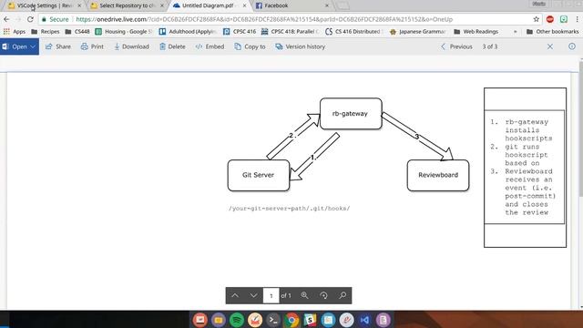Open Spotify from the dock

click(237, 320)
